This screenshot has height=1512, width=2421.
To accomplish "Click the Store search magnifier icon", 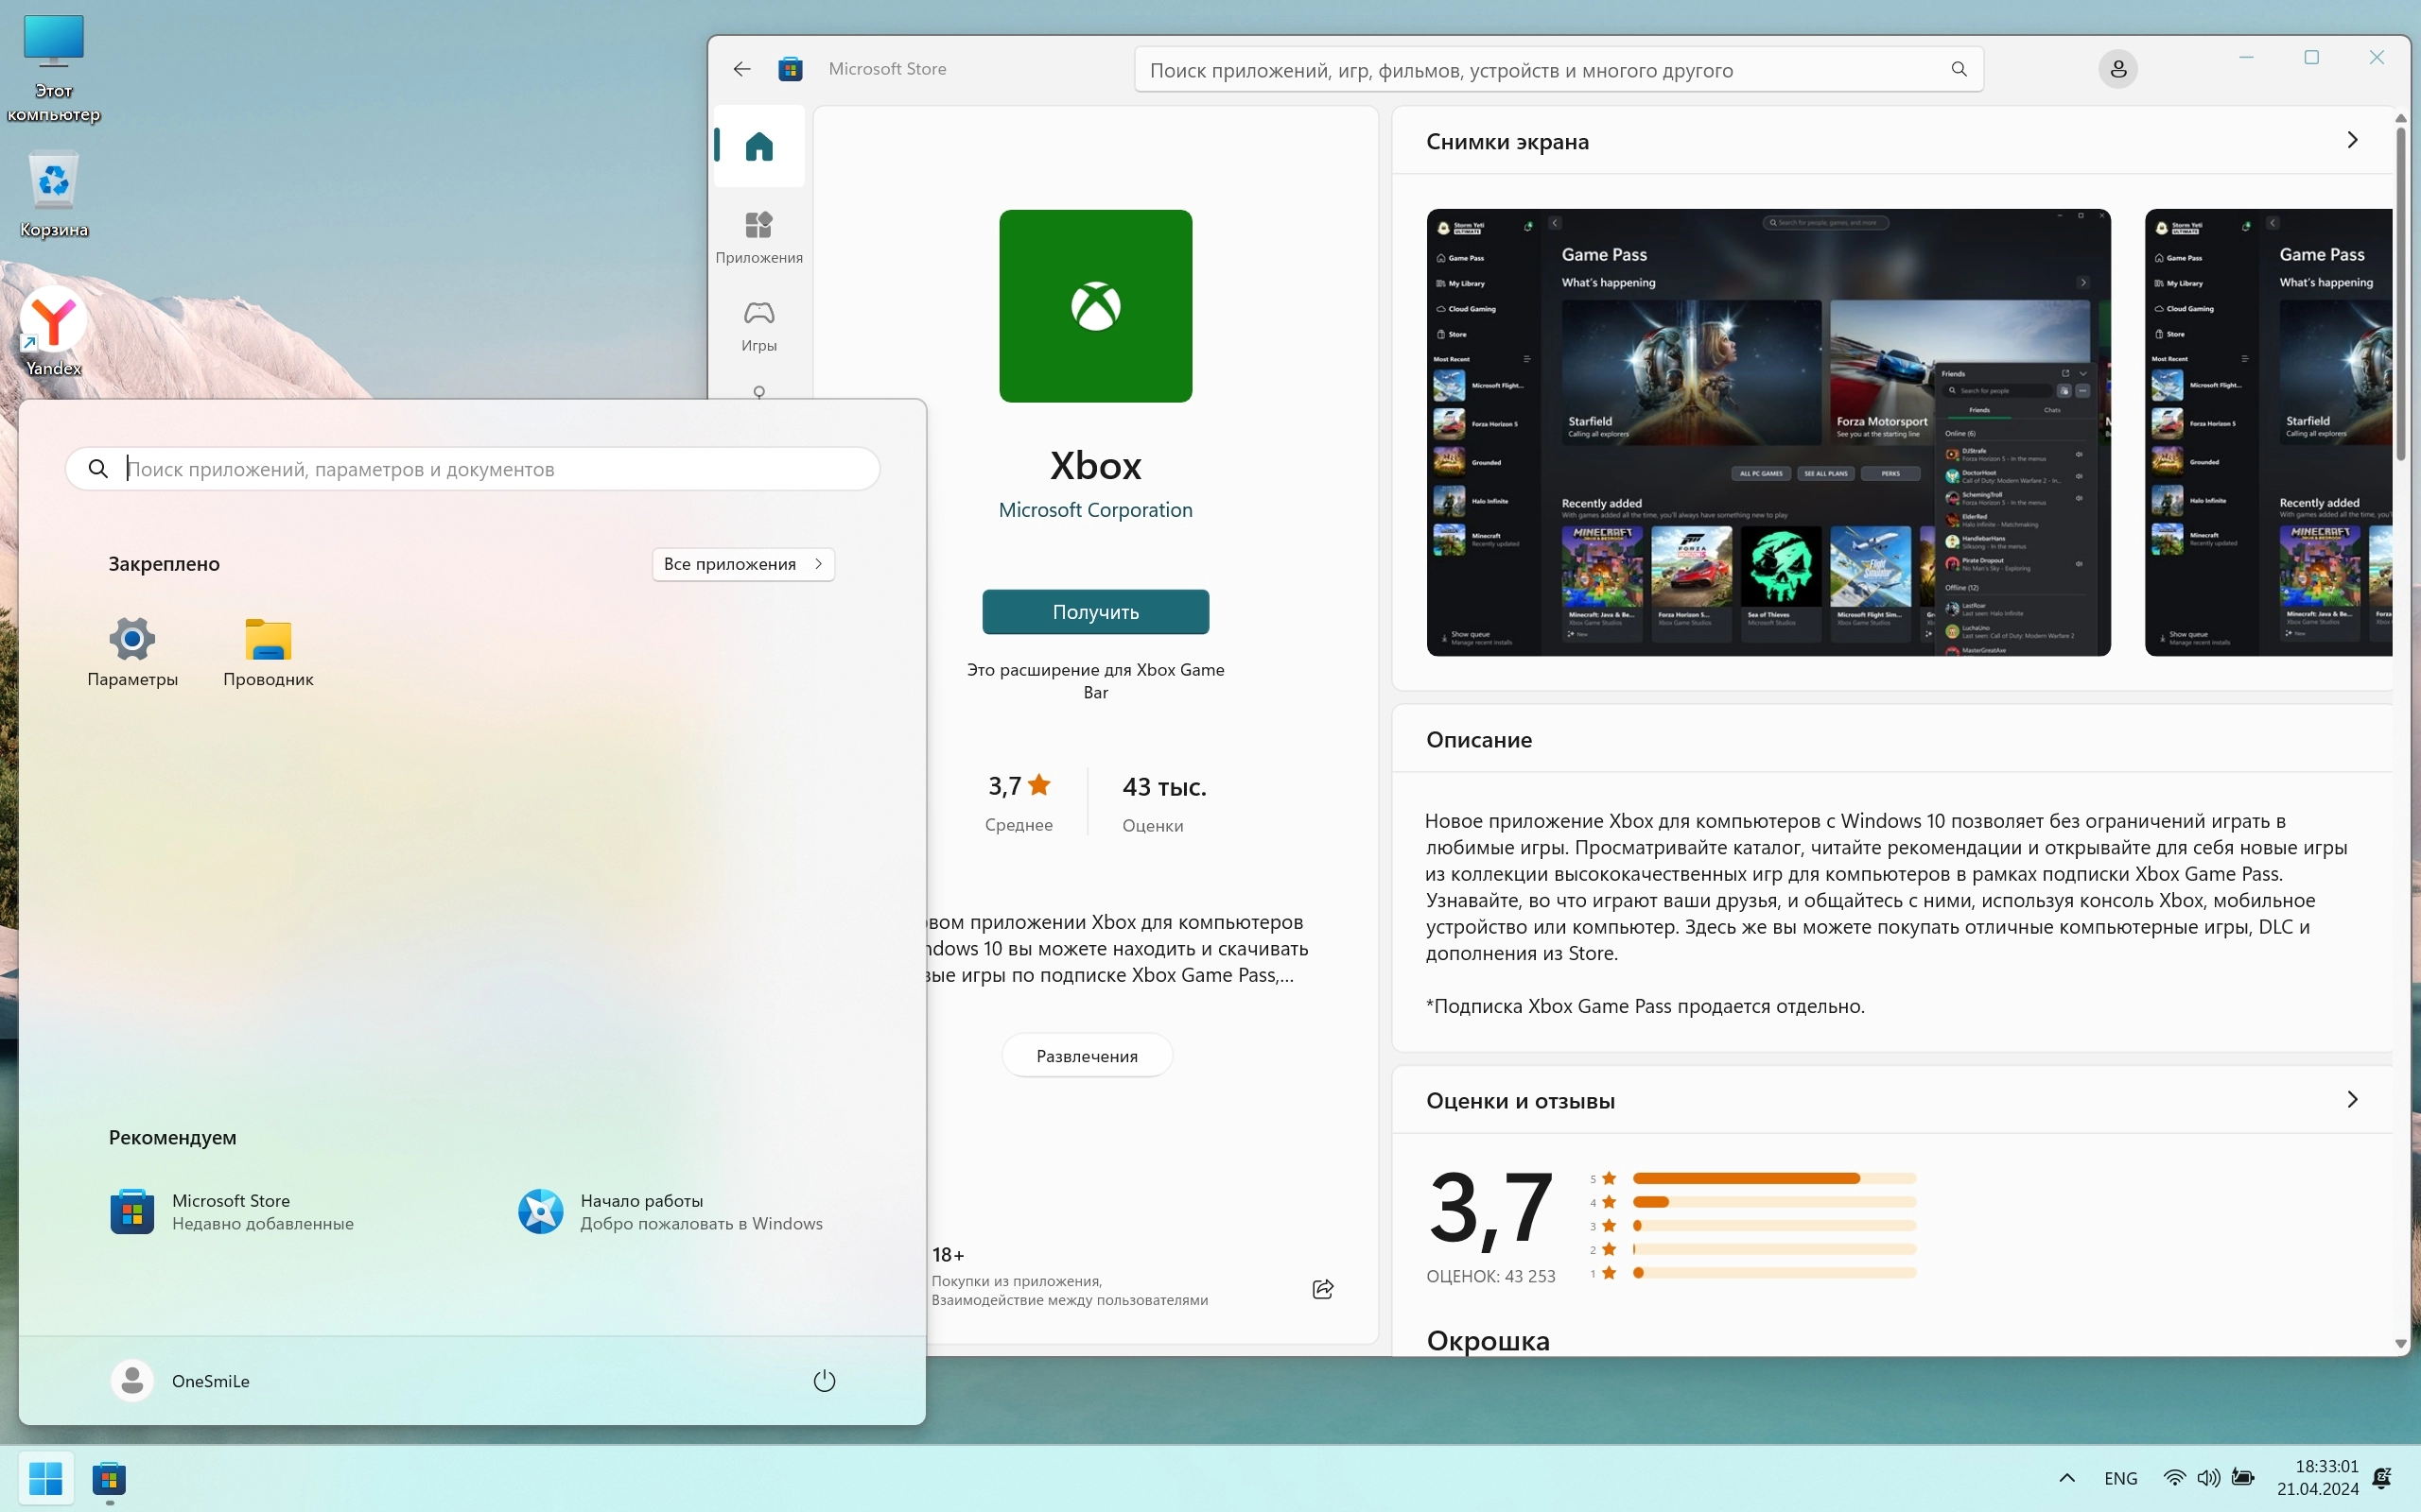I will pyautogui.click(x=1958, y=69).
